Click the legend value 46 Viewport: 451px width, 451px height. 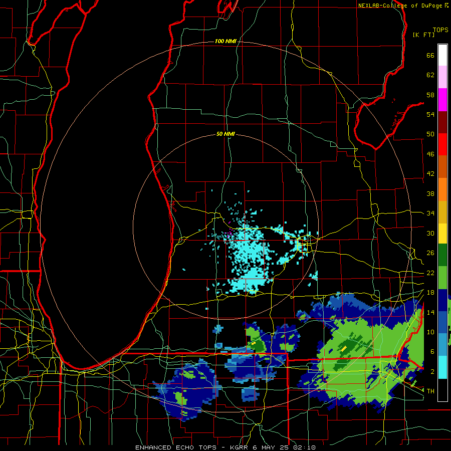pos(430,154)
